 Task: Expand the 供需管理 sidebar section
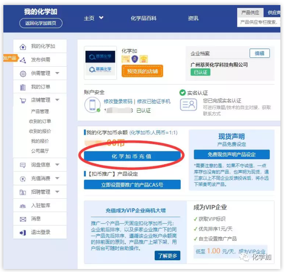coord(57,73)
